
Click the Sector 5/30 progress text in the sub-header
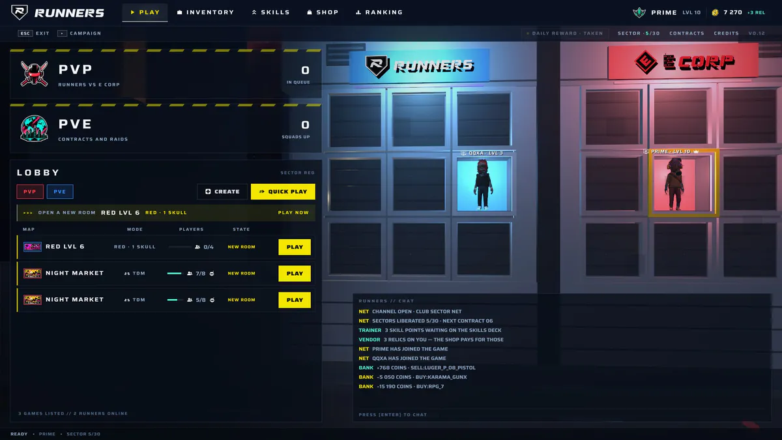(639, 33)
